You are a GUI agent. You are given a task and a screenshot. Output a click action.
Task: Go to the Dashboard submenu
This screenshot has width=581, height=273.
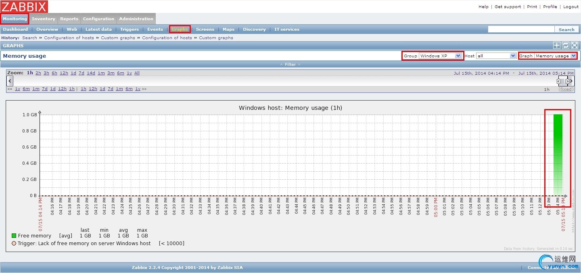(15, 29)
